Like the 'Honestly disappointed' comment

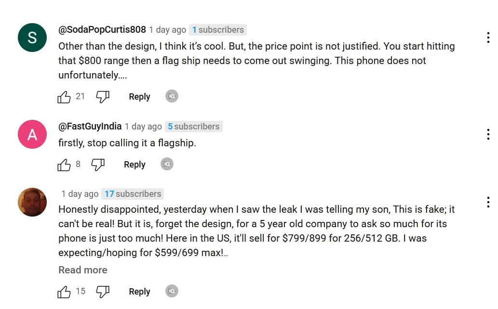[64, 292]
